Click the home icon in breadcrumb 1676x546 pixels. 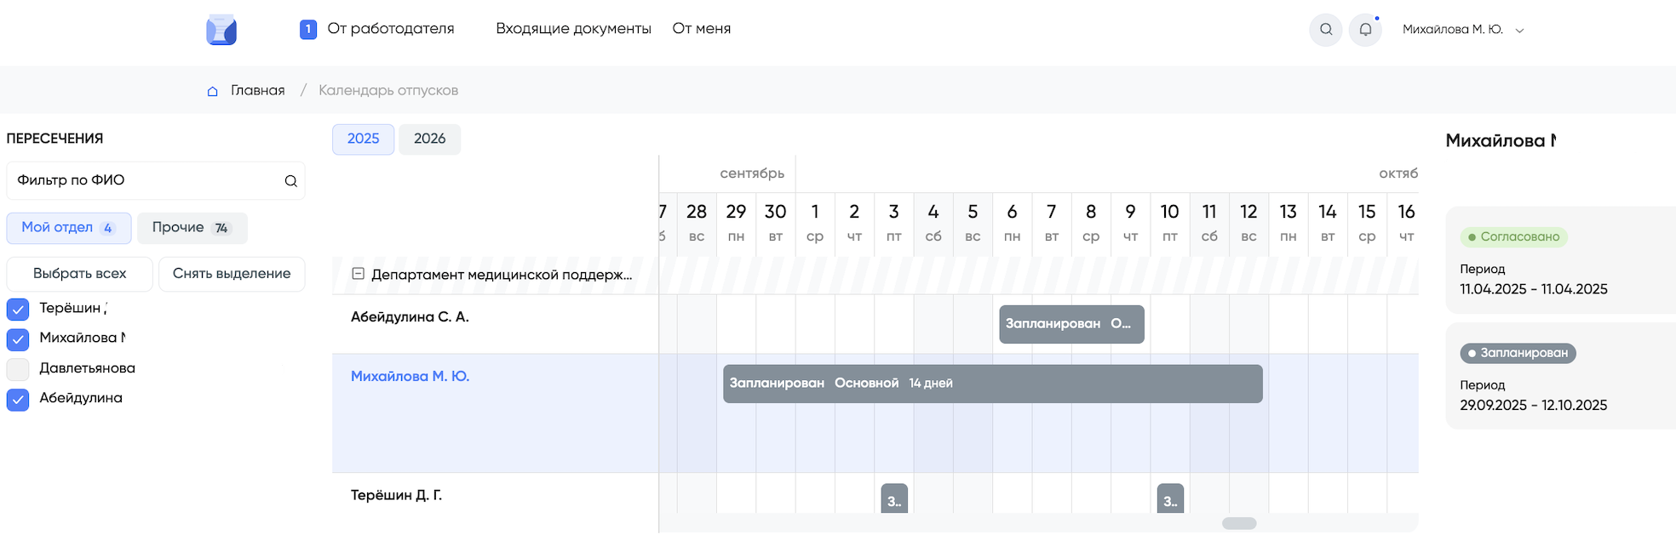click(x=213, y=91)
